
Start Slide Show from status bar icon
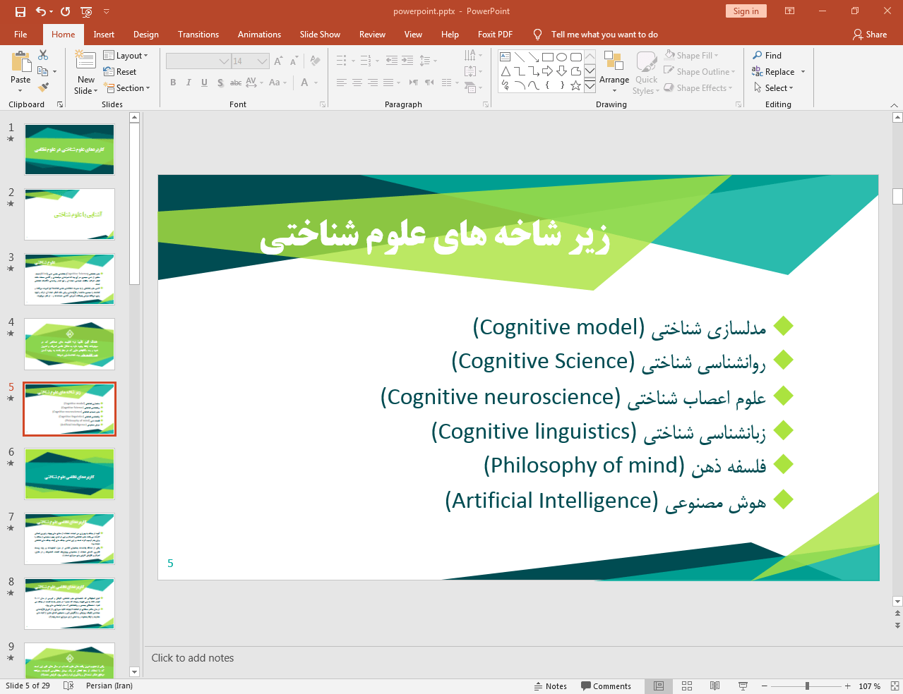743,686
